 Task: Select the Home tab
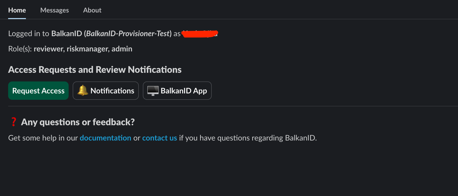pos(17,10)
